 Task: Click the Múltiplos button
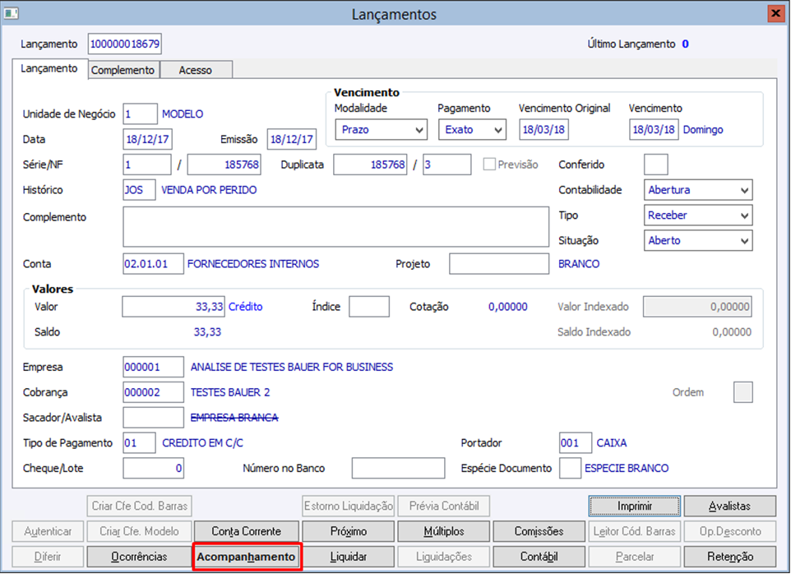[x=444, y=531]
